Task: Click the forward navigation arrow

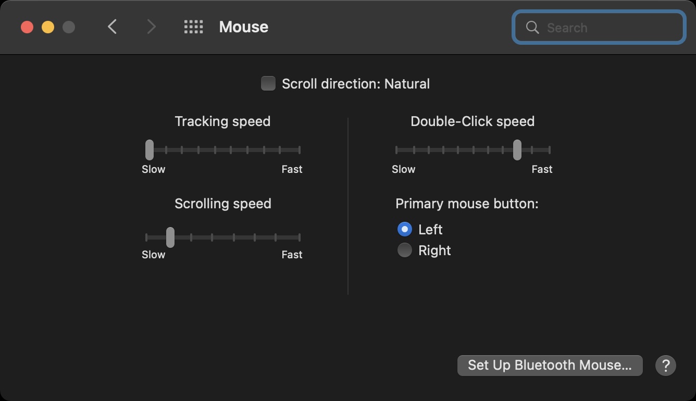Action: click(x=151, y=27)
